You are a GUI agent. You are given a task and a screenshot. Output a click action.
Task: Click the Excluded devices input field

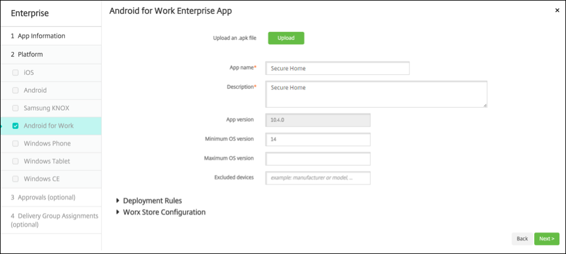tap(318, 178)
